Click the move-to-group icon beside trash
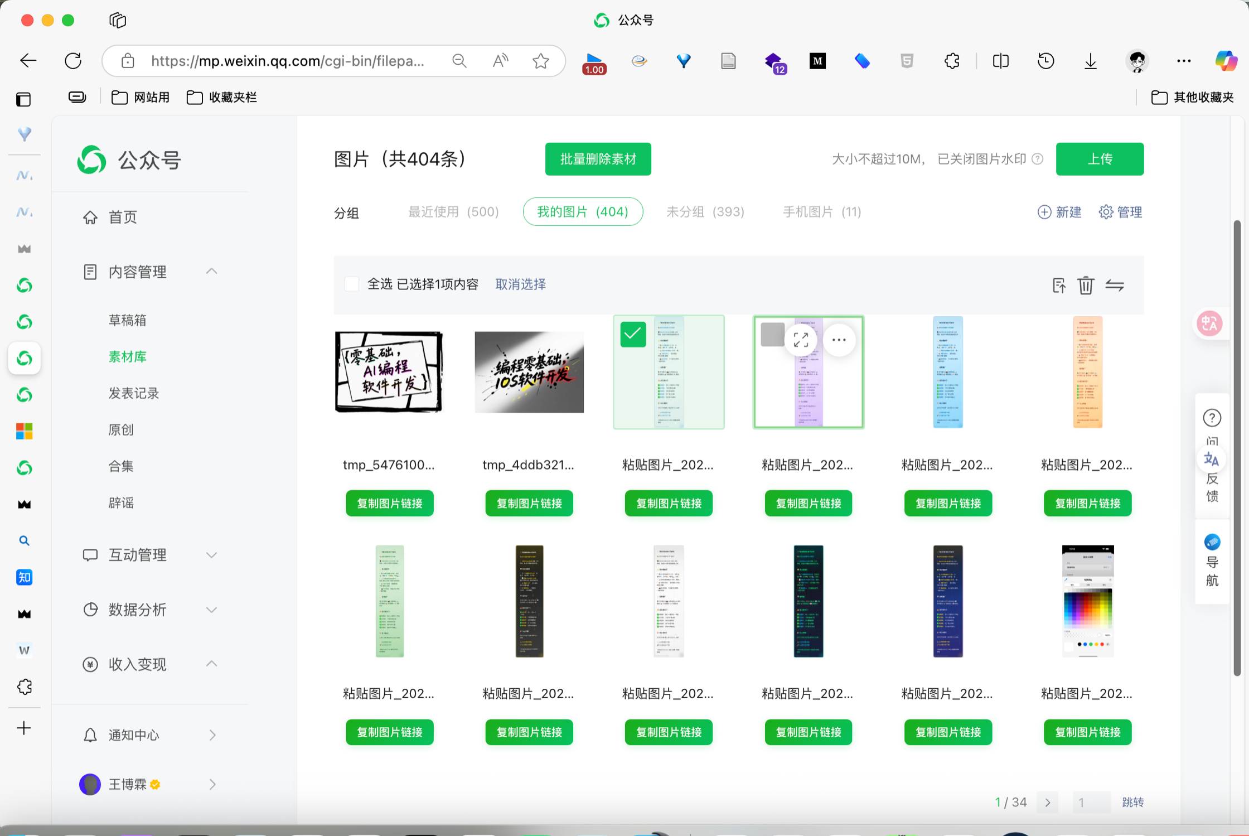This screenshot has height=836, width=1249. 1058,286
